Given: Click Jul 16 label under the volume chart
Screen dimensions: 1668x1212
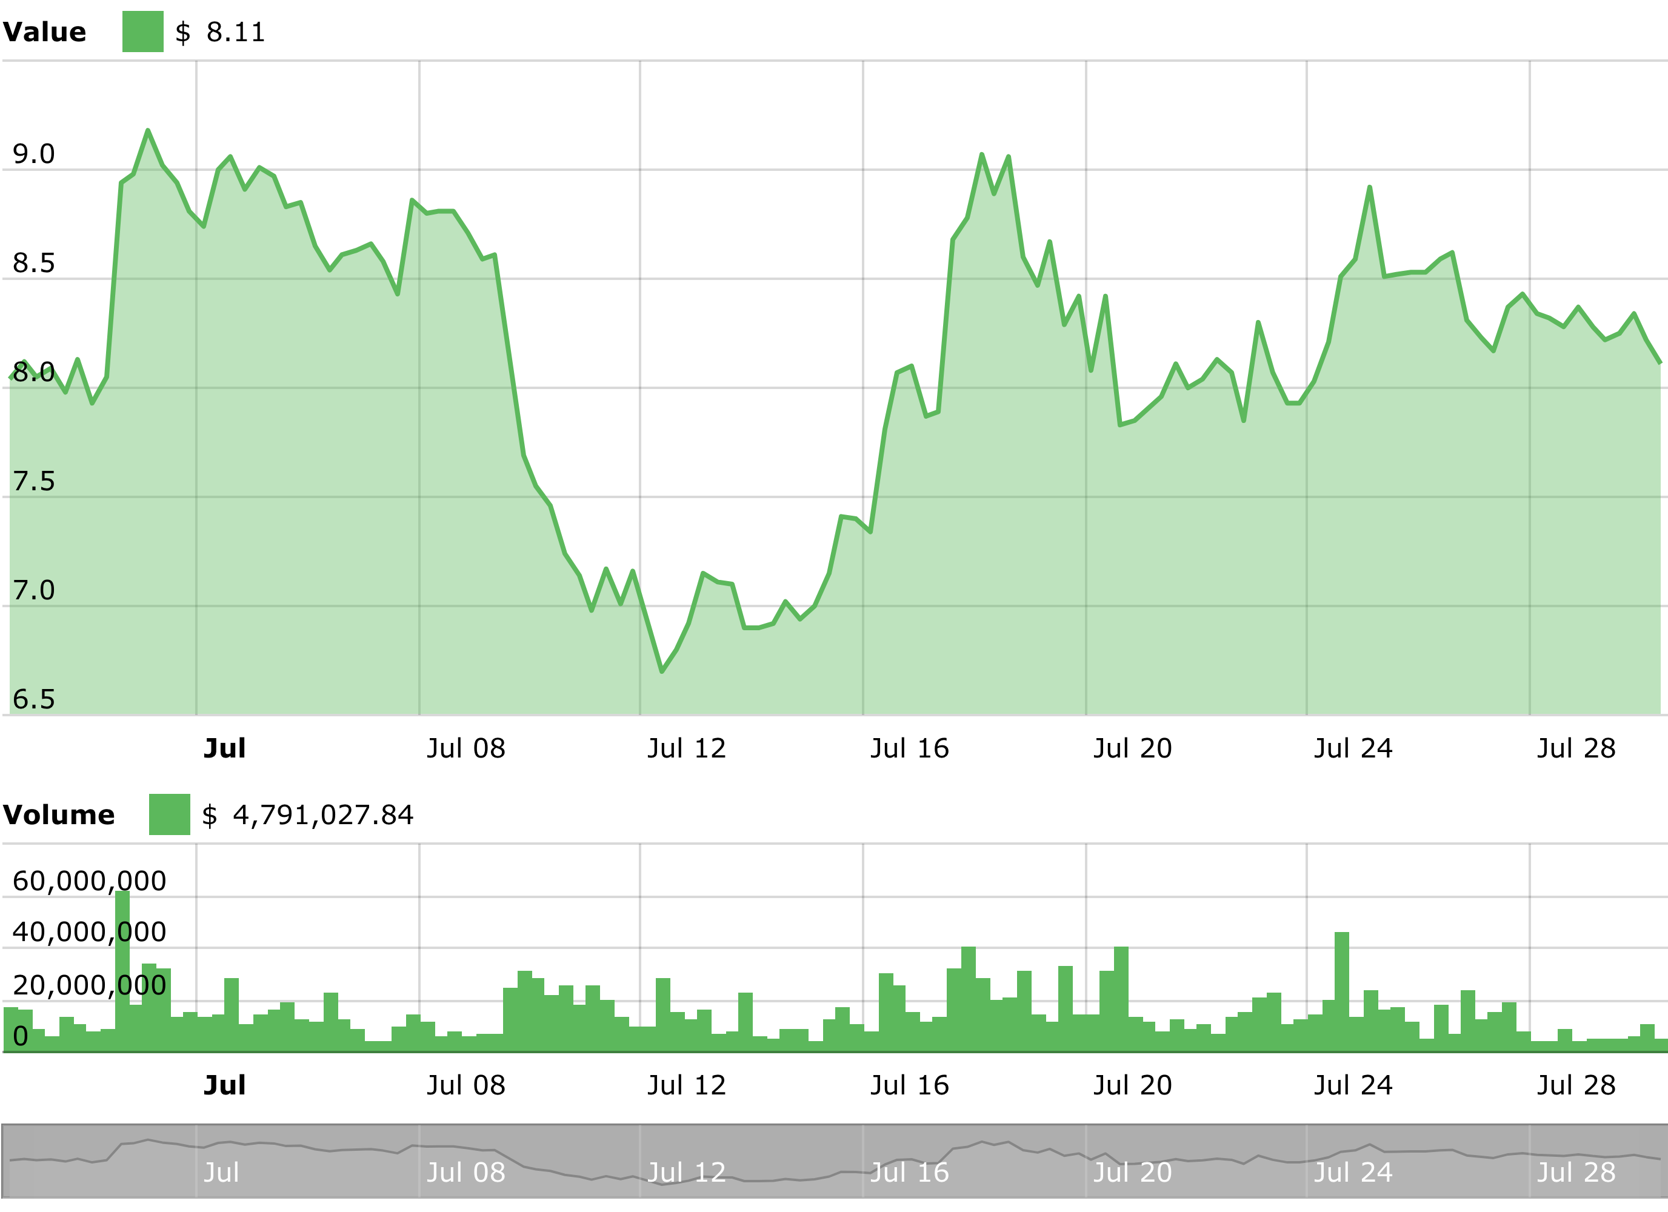Looking at the screenshot, I should point(910,1085).
